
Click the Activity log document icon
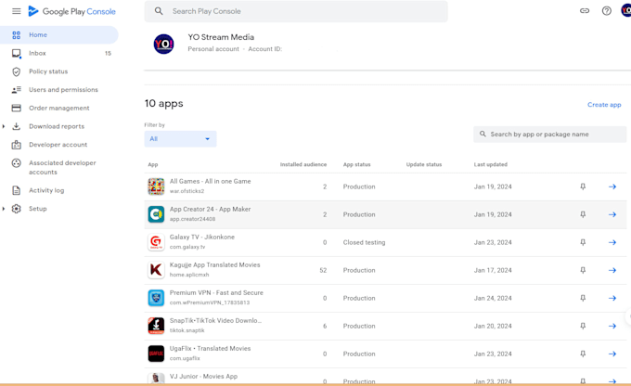(16, 190)
